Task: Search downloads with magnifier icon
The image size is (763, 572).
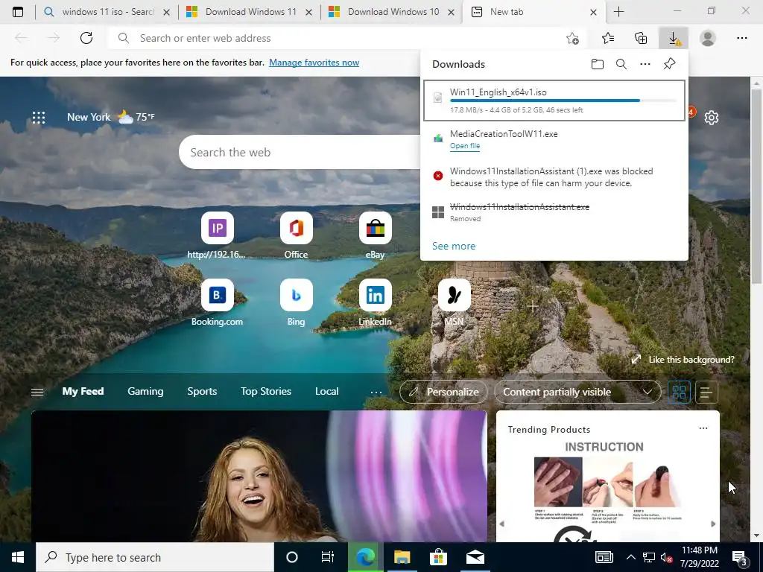Action: (621, 64)
